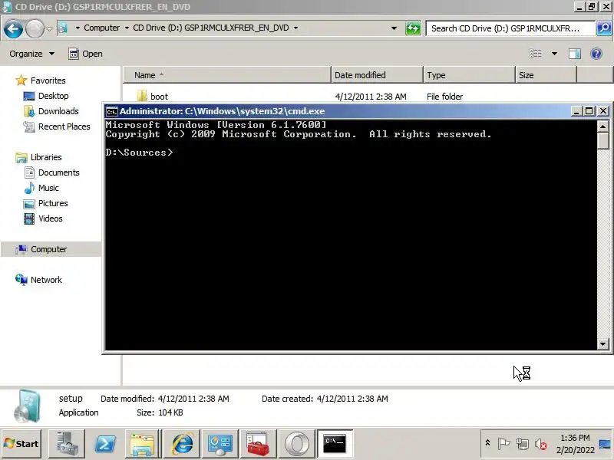
Task: Select Network in navigation pane
Action: [46, 280]
